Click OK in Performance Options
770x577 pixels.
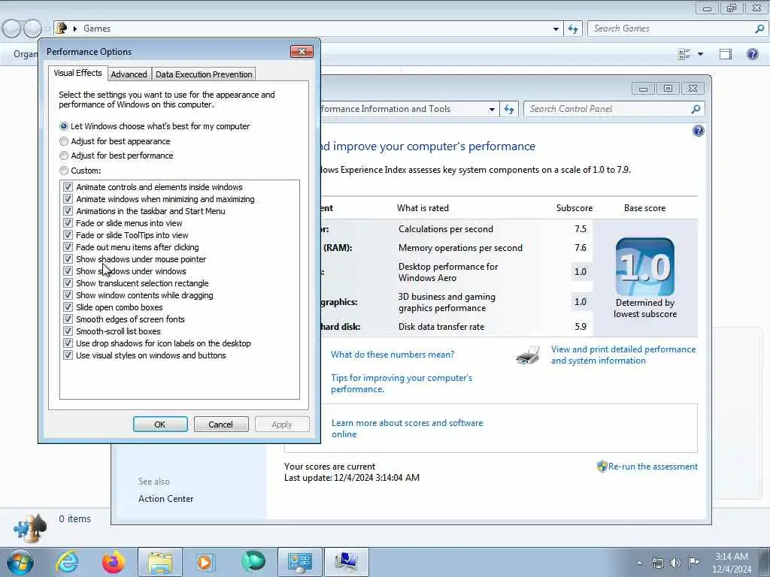coord(160,424)
